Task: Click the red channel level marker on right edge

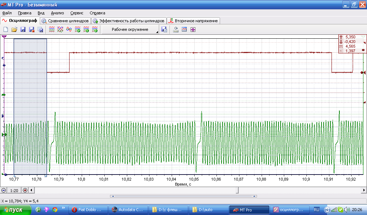Action: (363, 73)
